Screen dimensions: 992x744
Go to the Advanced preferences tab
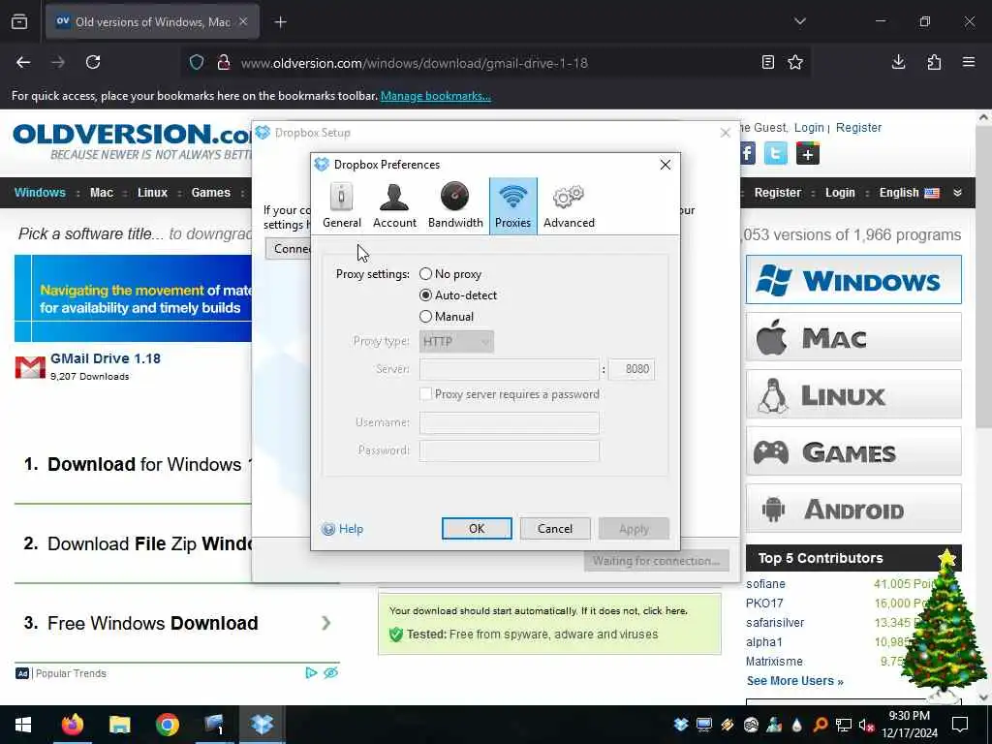pos(569,205)
